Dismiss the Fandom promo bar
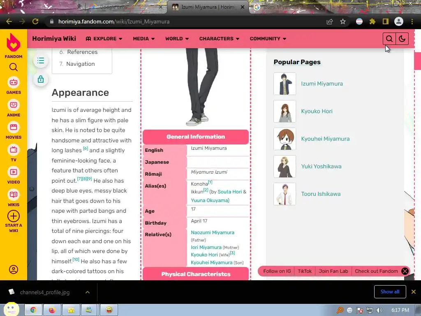Screen dimensions: 421x316 [x=405, y=271]
